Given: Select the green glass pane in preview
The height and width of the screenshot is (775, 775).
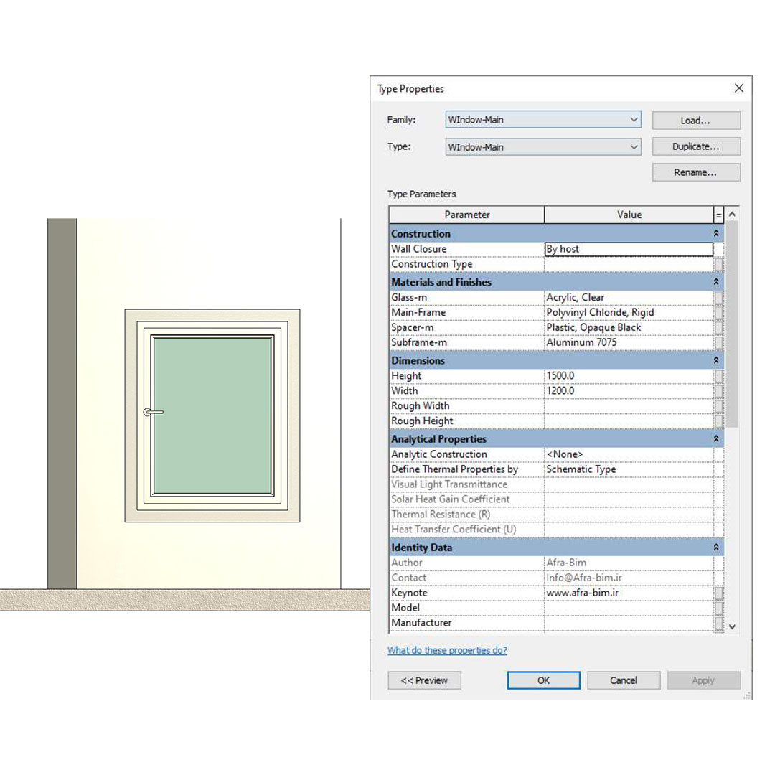Looking at the screenshot, I should 212,416.
